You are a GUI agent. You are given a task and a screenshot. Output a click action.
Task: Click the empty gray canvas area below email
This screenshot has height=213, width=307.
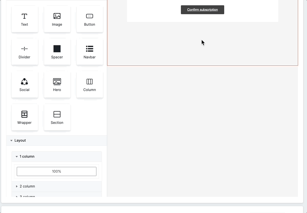tap(202, 132)
